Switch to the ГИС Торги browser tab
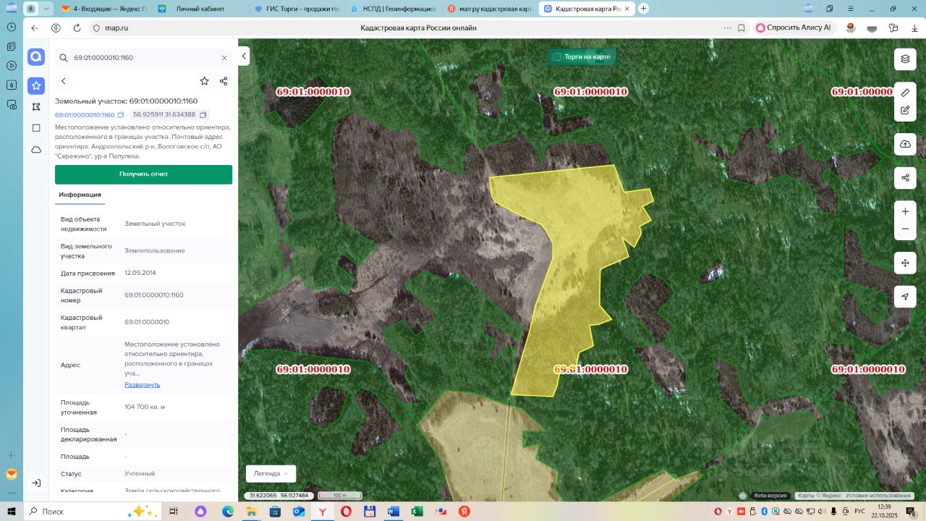 [x=297, y=9]
